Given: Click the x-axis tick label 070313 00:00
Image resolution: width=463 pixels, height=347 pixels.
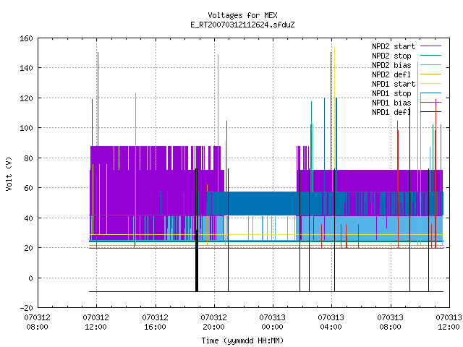Looking at the screenshot, I should pyautogui.click(x=272, y=322).
